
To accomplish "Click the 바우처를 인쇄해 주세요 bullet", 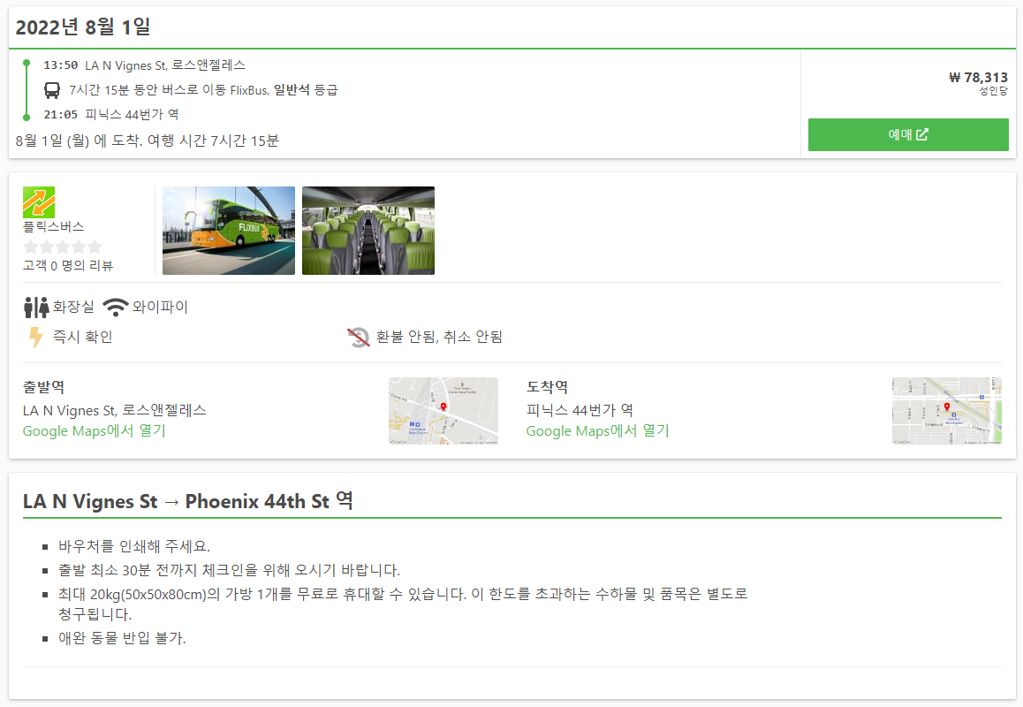I will click(x=134, y=546).
